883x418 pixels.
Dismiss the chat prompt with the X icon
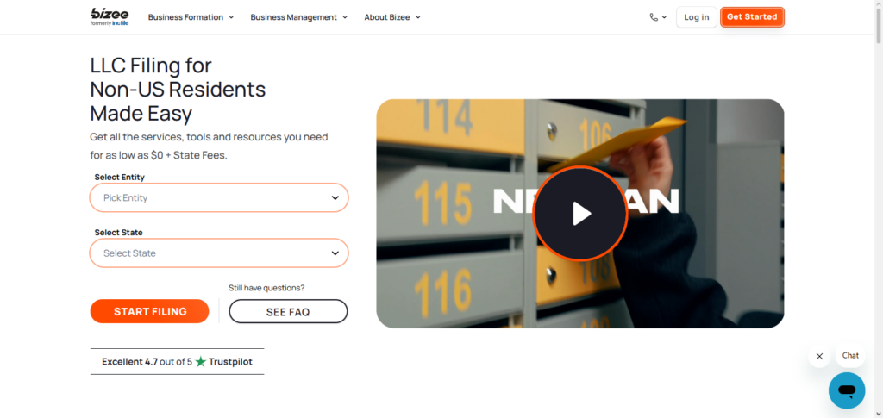(819, 356)
